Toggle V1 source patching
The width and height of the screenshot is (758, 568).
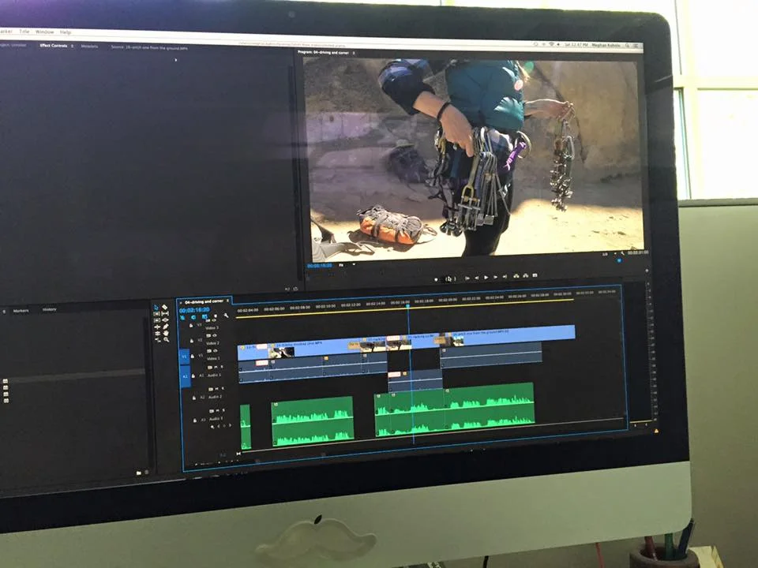[x=185, y=357]
